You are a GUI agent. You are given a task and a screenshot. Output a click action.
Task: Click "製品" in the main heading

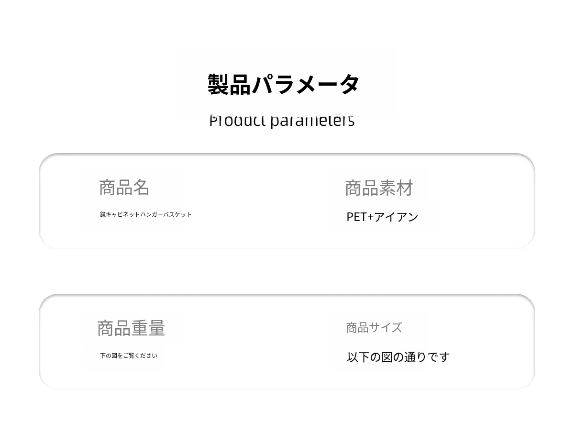coord(229,84)
